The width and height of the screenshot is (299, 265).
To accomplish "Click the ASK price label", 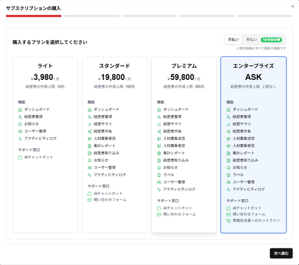I will click(254, 77).
